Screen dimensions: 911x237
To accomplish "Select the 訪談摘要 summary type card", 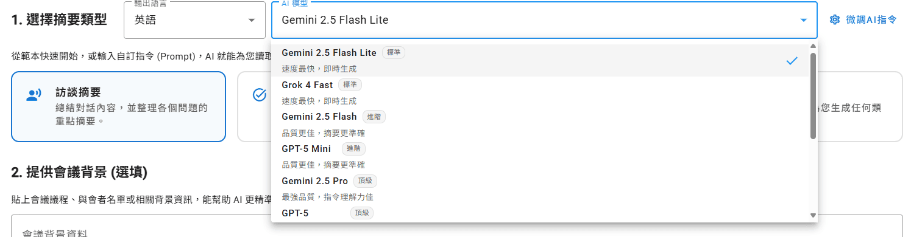I will click(x=118, y=107).
